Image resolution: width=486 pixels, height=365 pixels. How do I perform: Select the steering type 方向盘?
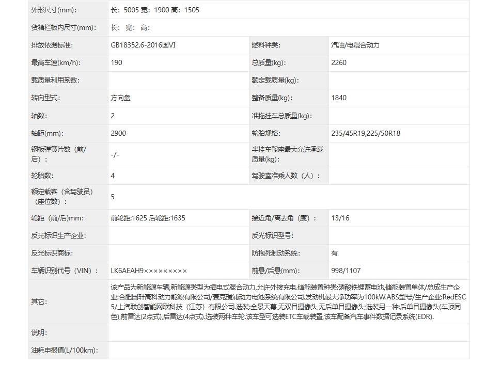(119, 98)
